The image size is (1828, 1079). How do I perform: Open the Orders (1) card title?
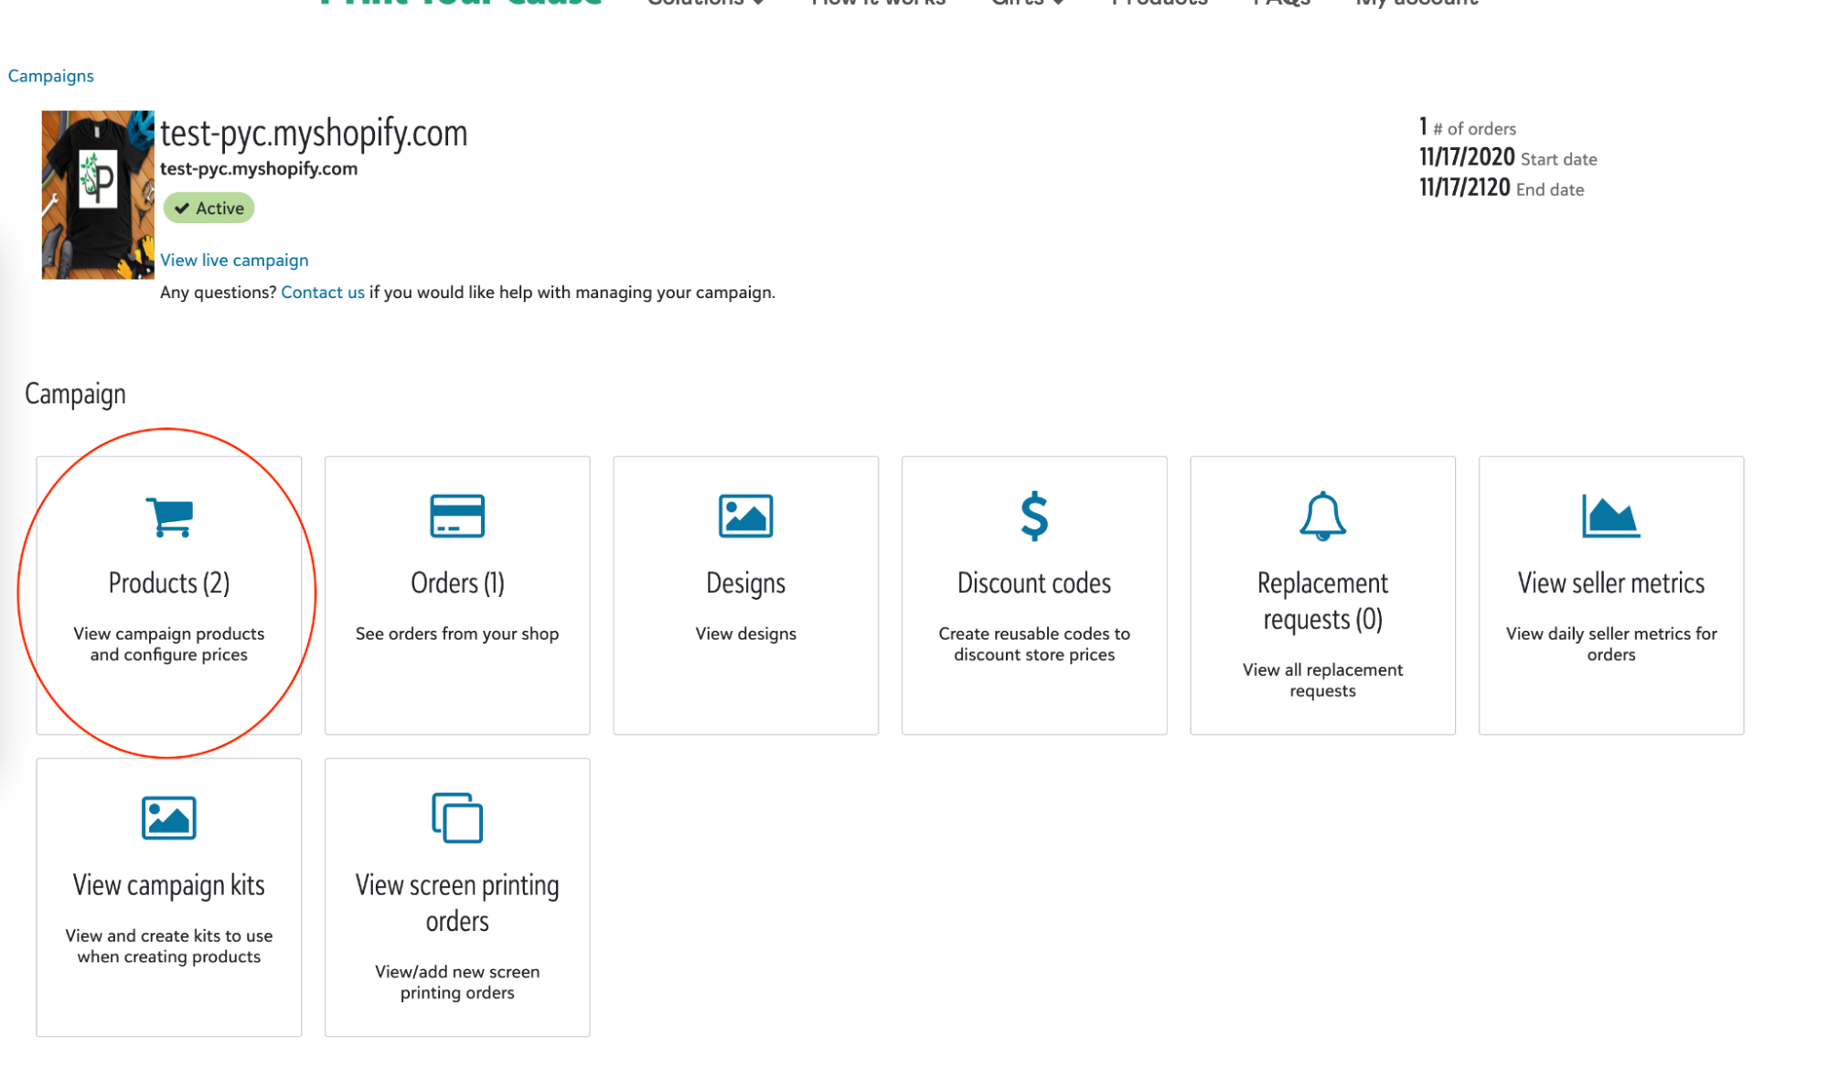[x=457, y=583]
